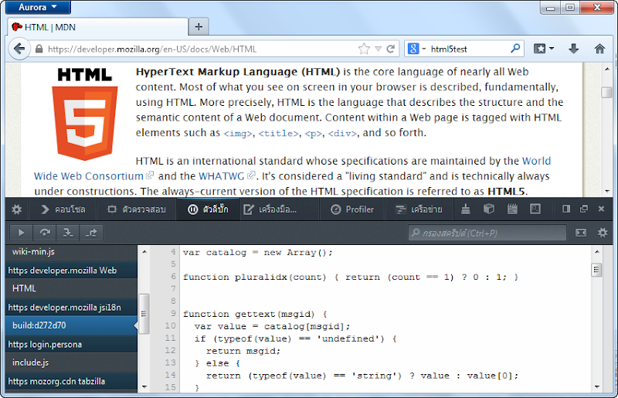This screenshot has height=398, width=618.
Task: Select the HTML | MDN browser tab
Action: pyautogui.click(x=97, y=27)
